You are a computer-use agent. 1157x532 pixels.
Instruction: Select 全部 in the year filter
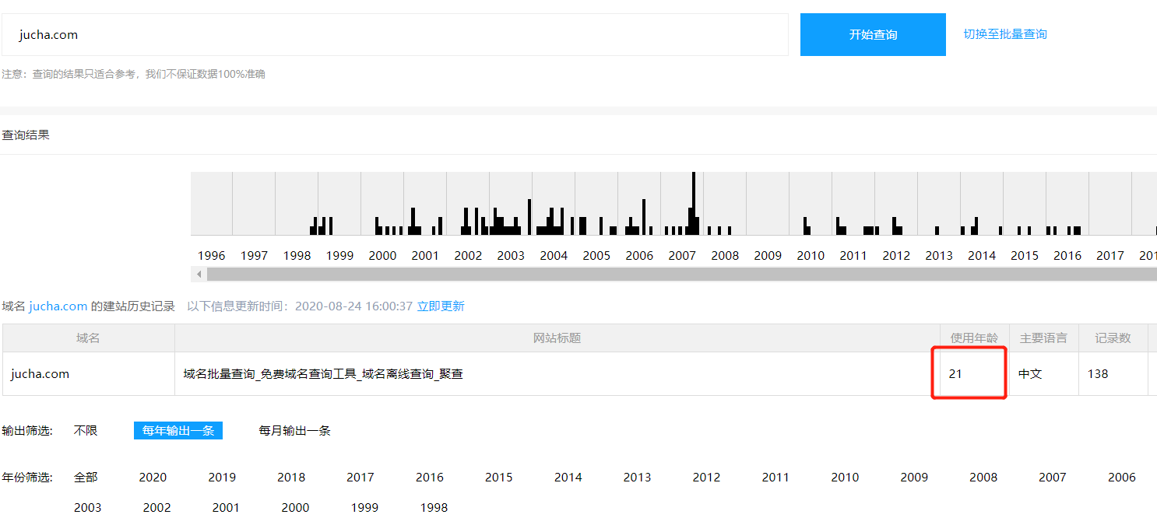(x=86, y=478)
